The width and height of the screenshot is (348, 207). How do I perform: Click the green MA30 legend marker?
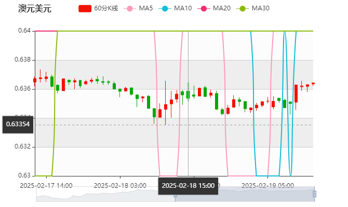242,9
